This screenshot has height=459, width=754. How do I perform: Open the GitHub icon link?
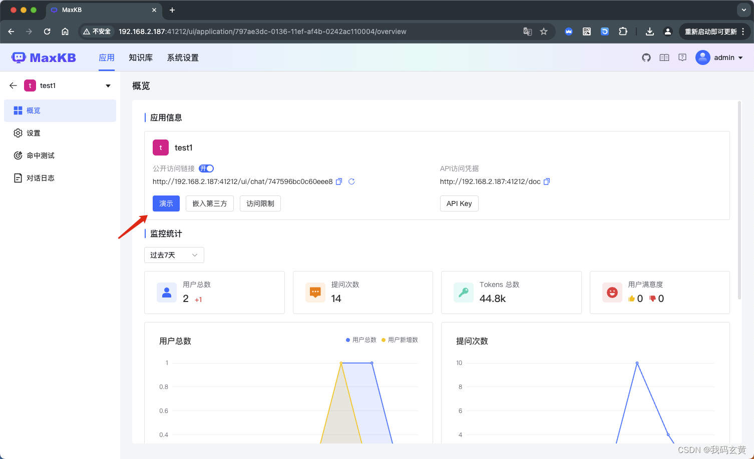pos(646,57)
